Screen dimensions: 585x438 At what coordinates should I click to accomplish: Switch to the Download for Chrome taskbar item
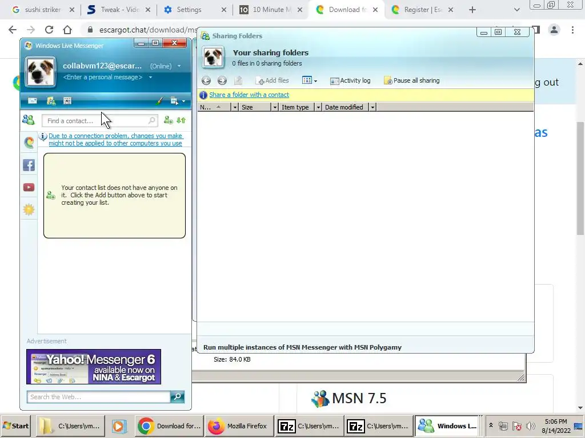pos(169,425)
